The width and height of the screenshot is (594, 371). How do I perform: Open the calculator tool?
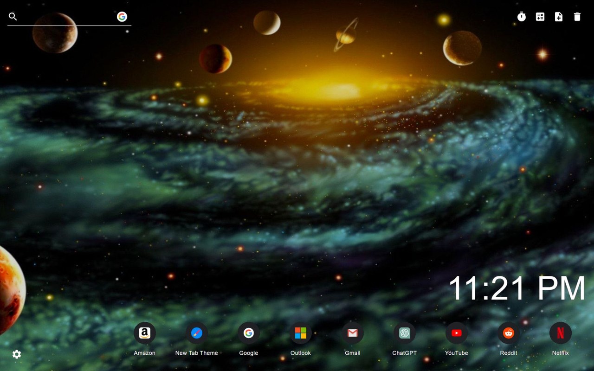540,17
